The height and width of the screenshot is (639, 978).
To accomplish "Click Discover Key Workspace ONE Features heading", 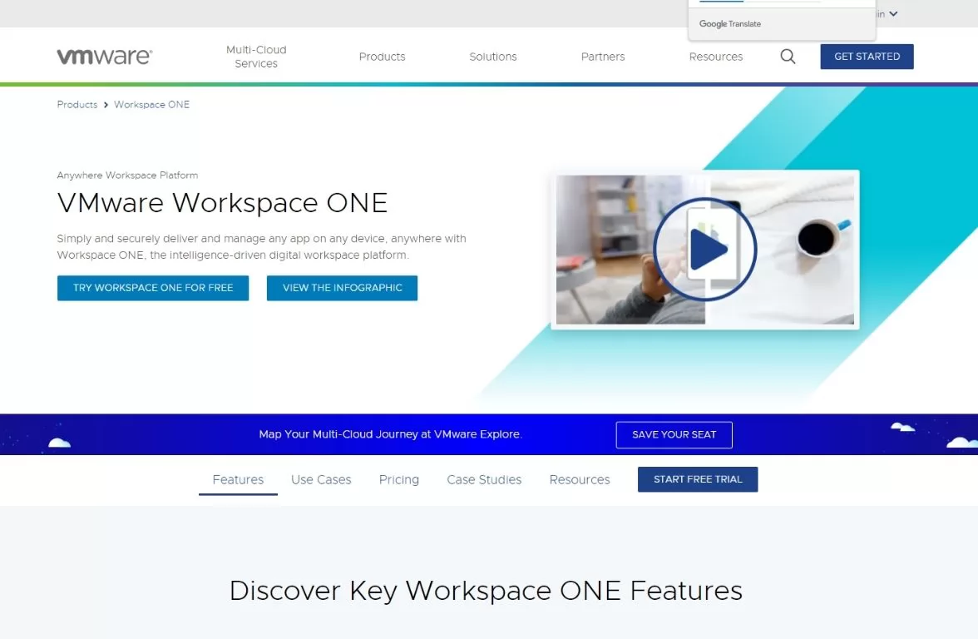I will pos(486,591).
